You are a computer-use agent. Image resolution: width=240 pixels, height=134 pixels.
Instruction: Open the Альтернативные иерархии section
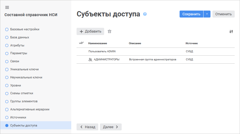30,110
